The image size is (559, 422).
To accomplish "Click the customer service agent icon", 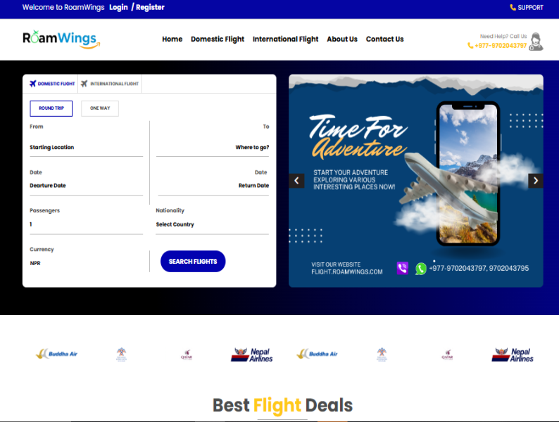I will coord(536,41).
